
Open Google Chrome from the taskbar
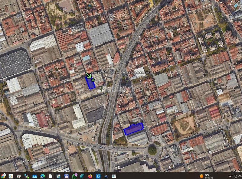3,176
